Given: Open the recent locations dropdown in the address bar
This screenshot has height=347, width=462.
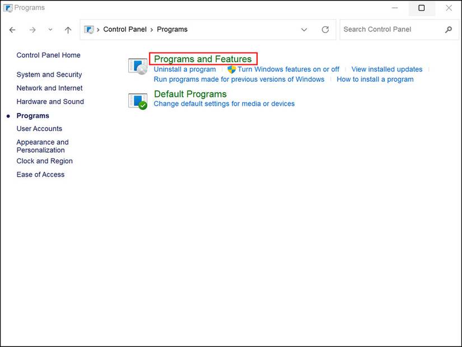Looking at the screenshot, I should click(304, 29).
